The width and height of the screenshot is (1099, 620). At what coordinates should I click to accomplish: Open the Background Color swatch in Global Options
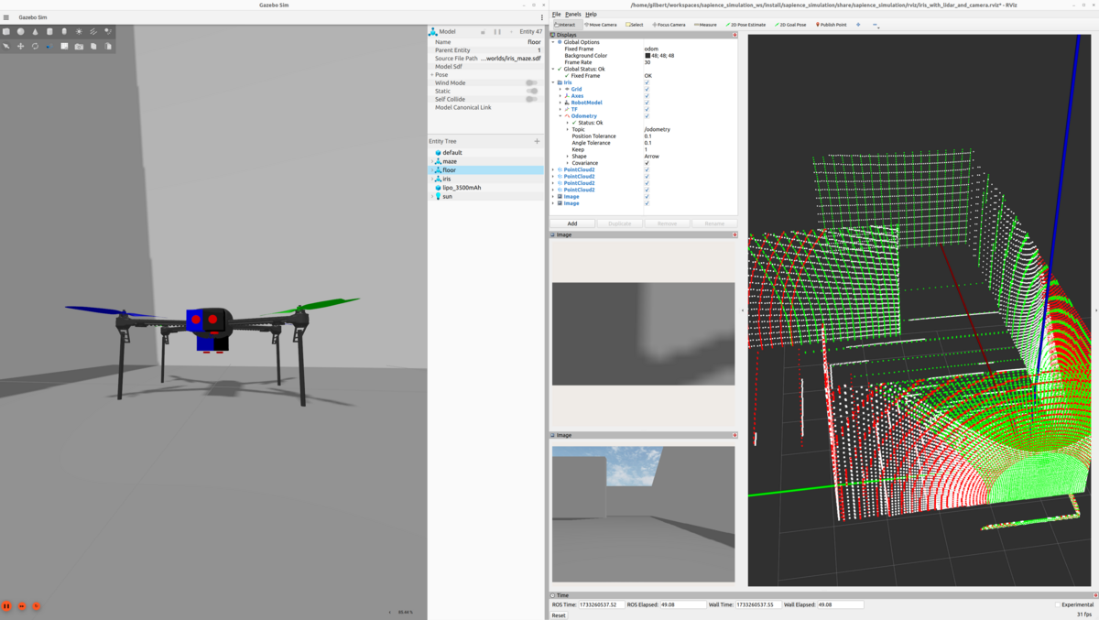point(647,56)
